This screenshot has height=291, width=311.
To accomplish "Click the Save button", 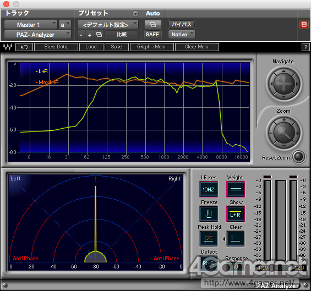I will [117, 47].
